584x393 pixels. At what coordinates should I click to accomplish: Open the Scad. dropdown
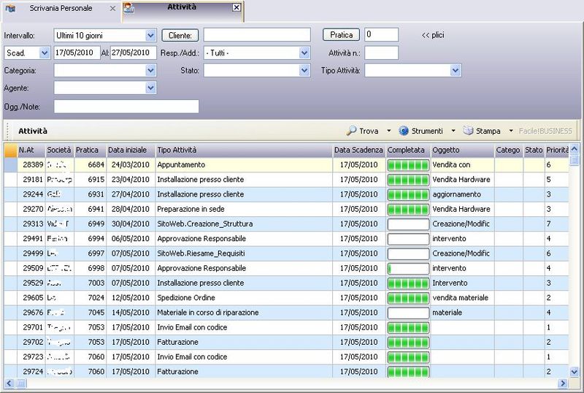click(45, 53)
